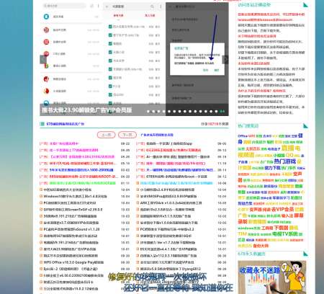Image resolution: width=324 pixels, height=294 pixels.
Task: Click the green list icon beside section header
Action: tap(42, 124)
